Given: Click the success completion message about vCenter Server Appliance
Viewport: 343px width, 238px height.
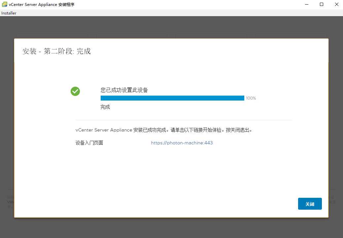Looking at the screenshot, I should pyautogui.click(x=163, y=130).
